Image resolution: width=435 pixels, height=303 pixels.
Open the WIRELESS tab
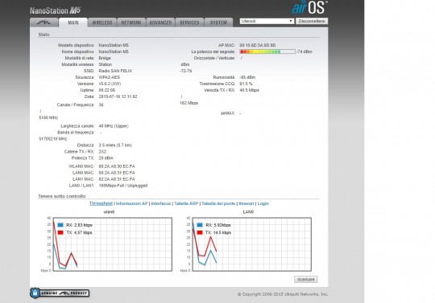pyautogui.click(x=102, y=23)
